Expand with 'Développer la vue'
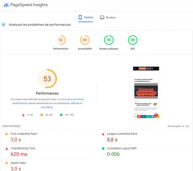193x171 pixels. [178, 126]
